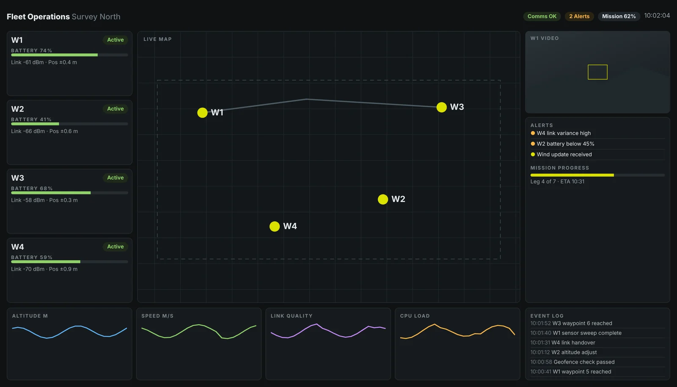
Task: Click the Mission 62% status pill
Action: [619, 17]
